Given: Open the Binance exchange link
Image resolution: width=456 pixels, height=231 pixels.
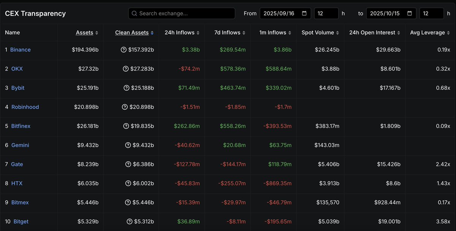Looking at the screenshot, I should 21,50.
